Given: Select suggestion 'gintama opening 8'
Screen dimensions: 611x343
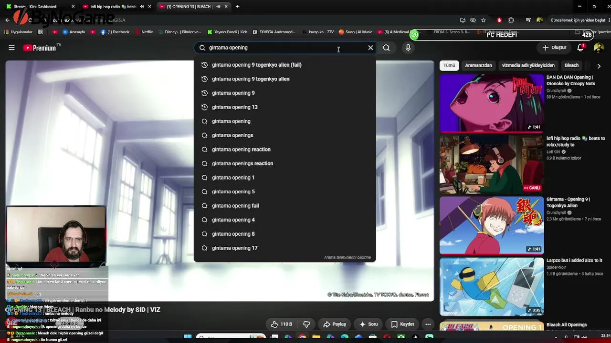Looking at the screenshot, I should click(285, 234).
